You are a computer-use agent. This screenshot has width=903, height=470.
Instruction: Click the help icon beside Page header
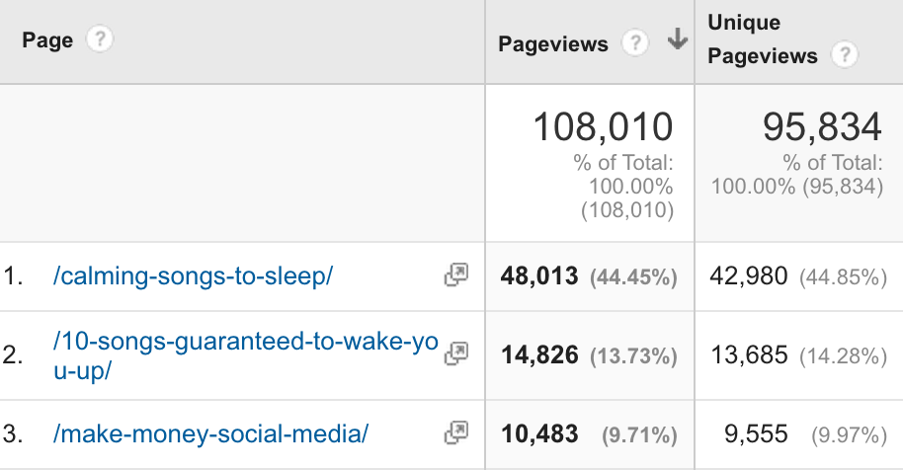[100, 39]
